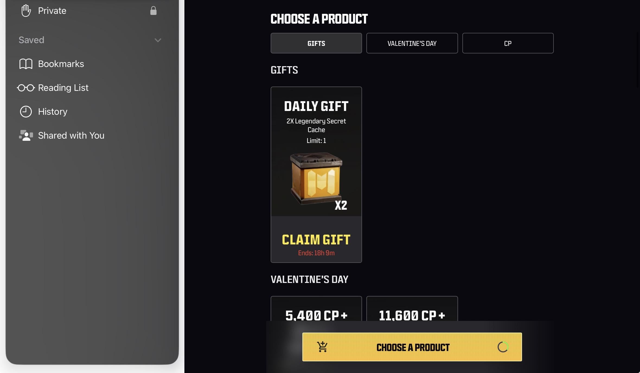The image size is (640, 373).
Task: Open Shared with You in the sidebar
Action: pos(71,136)
